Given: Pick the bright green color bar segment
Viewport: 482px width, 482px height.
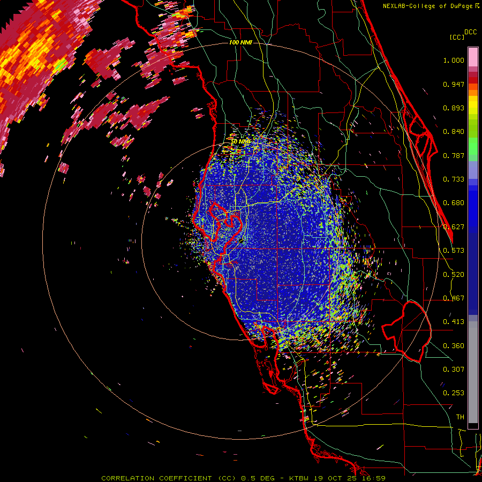Looking at the screenshot, I should pyautogui.click(x=473, y=146).
